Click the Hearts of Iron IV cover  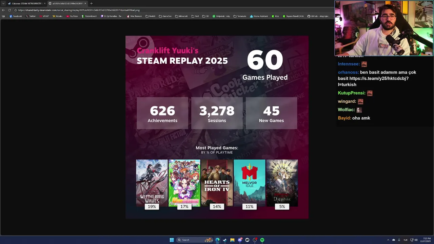217,183
